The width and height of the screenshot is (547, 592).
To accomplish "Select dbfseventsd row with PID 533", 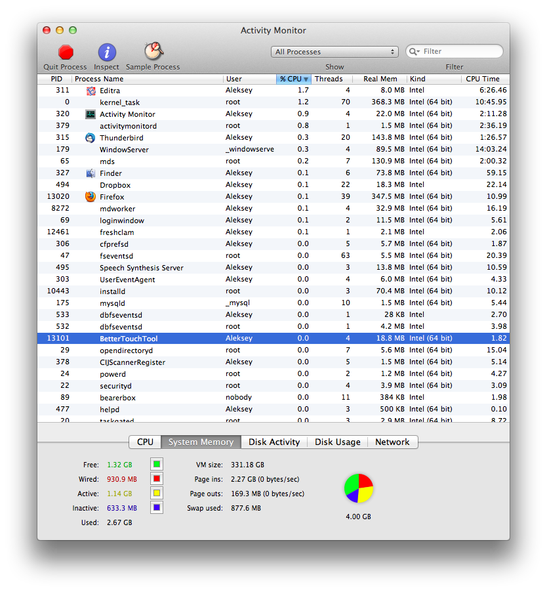I will pyautogui.click(x=273, y=315).
